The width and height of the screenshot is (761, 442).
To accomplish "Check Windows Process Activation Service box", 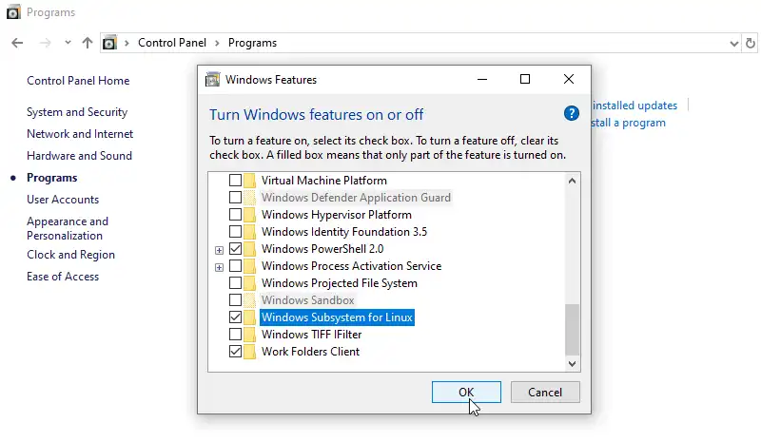I will click(x=235, y=266).
